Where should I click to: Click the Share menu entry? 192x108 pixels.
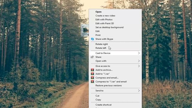pyautogui.click(x=115, y=57)
